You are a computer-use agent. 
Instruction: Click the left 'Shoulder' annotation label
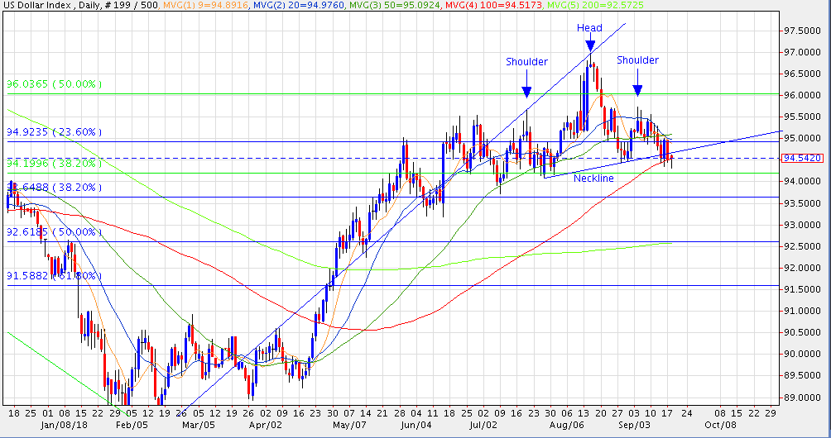(526, 62)
